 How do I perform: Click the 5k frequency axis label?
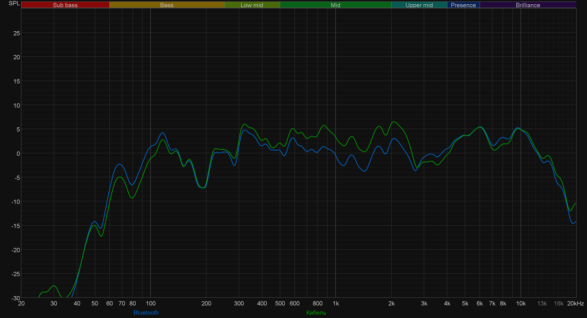click(x=465, y=303)
